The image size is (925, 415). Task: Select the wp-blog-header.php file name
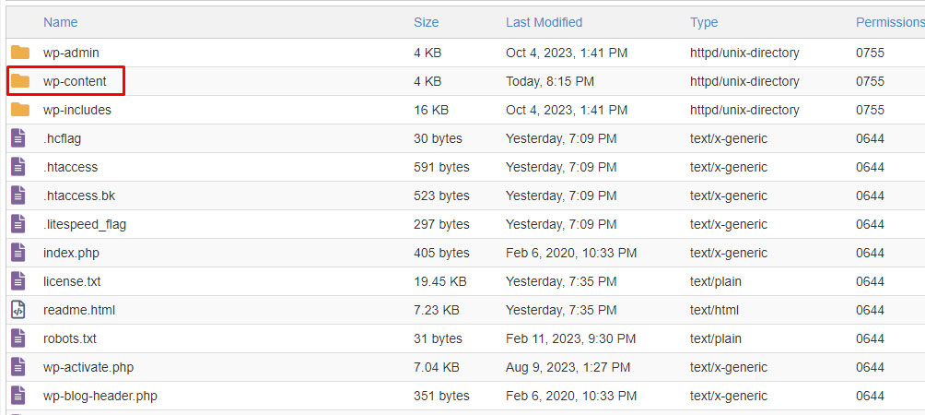(100, 397)
